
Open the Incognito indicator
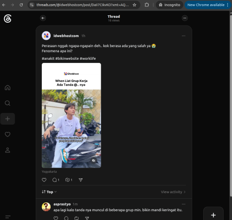[x=169, y=5]
